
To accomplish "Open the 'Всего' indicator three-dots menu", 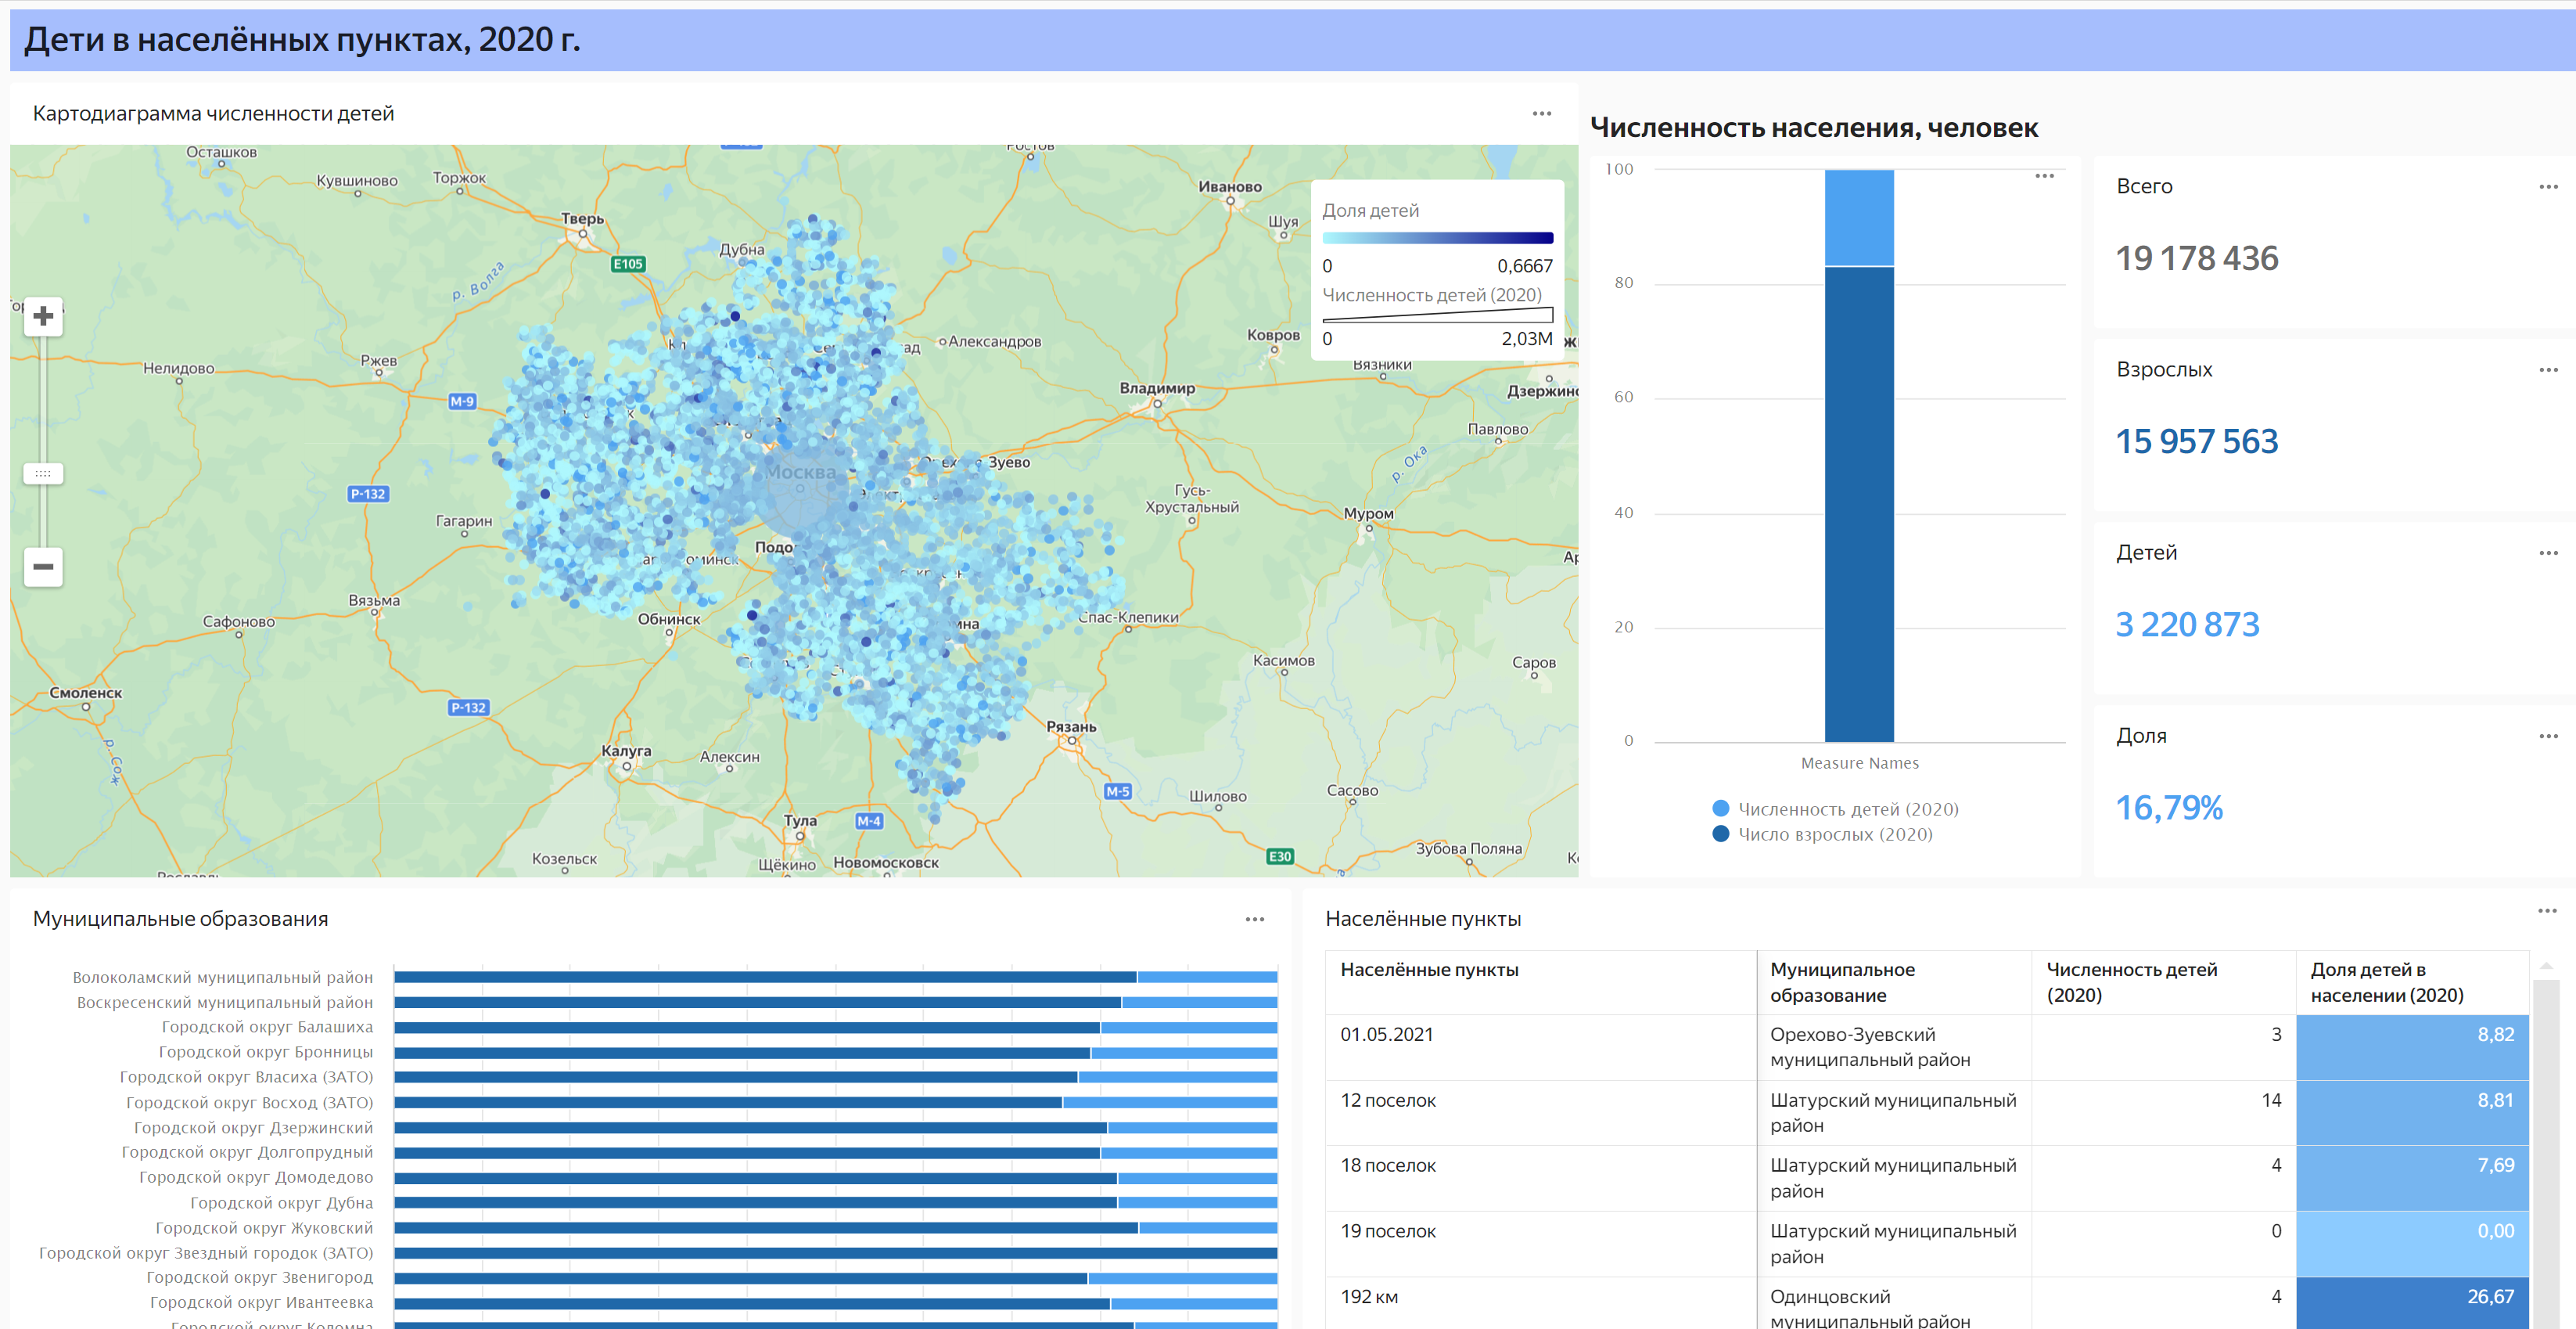I will click(2548, 186).
